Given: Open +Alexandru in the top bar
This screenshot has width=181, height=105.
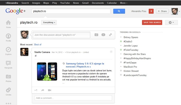Looking at the screenshot, I should pyautogui.click(x=12, y=3).
